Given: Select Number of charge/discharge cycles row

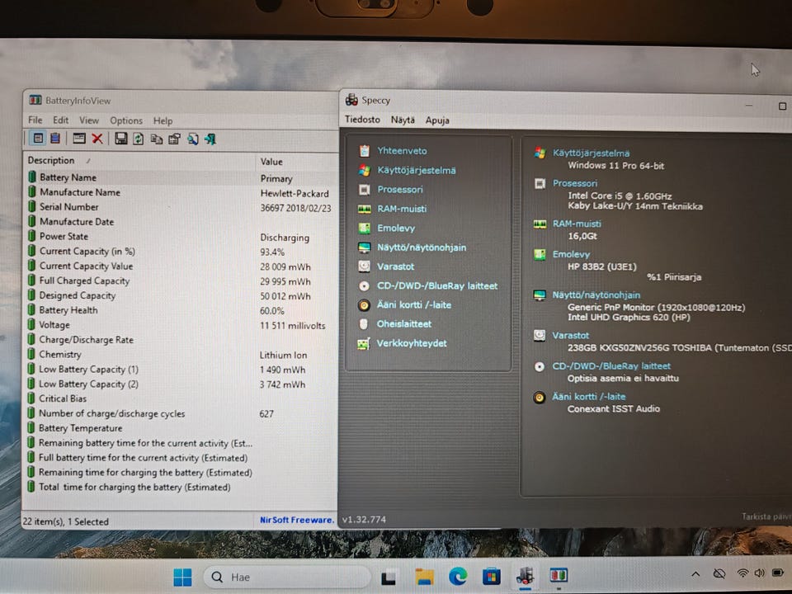Looking at the screenshot, I should [x=181, y=413].
